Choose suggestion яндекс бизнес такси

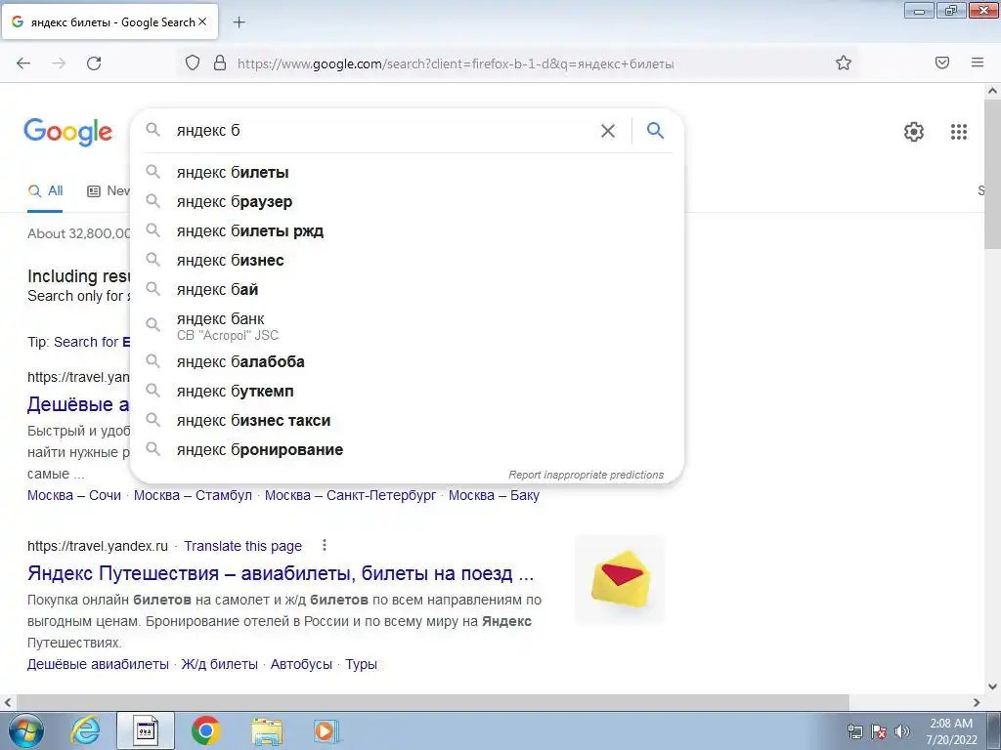tap(408, 420)
